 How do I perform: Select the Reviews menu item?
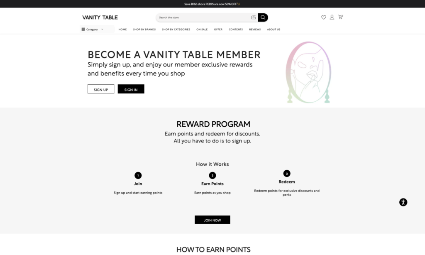point(255,29)
